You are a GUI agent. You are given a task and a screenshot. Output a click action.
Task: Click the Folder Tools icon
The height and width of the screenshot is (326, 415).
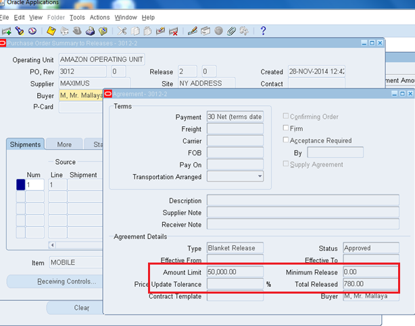coord(244,31)
